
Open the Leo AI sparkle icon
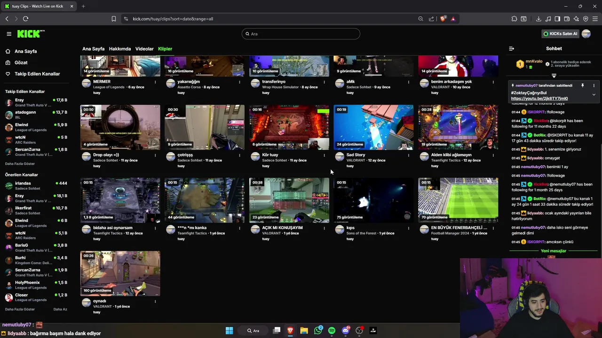(576, 19)
